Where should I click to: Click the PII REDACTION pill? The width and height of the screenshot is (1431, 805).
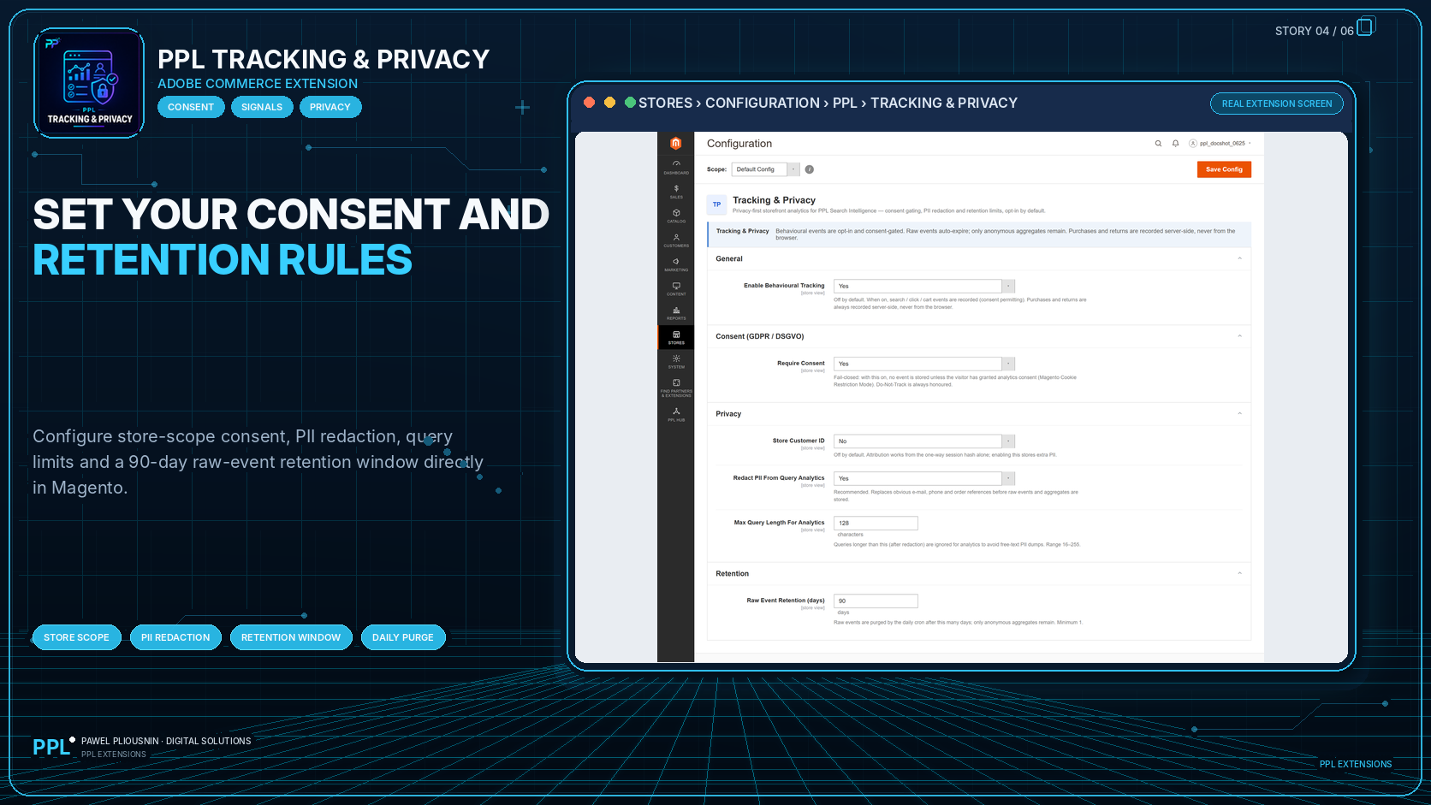[x=175, y=637]
